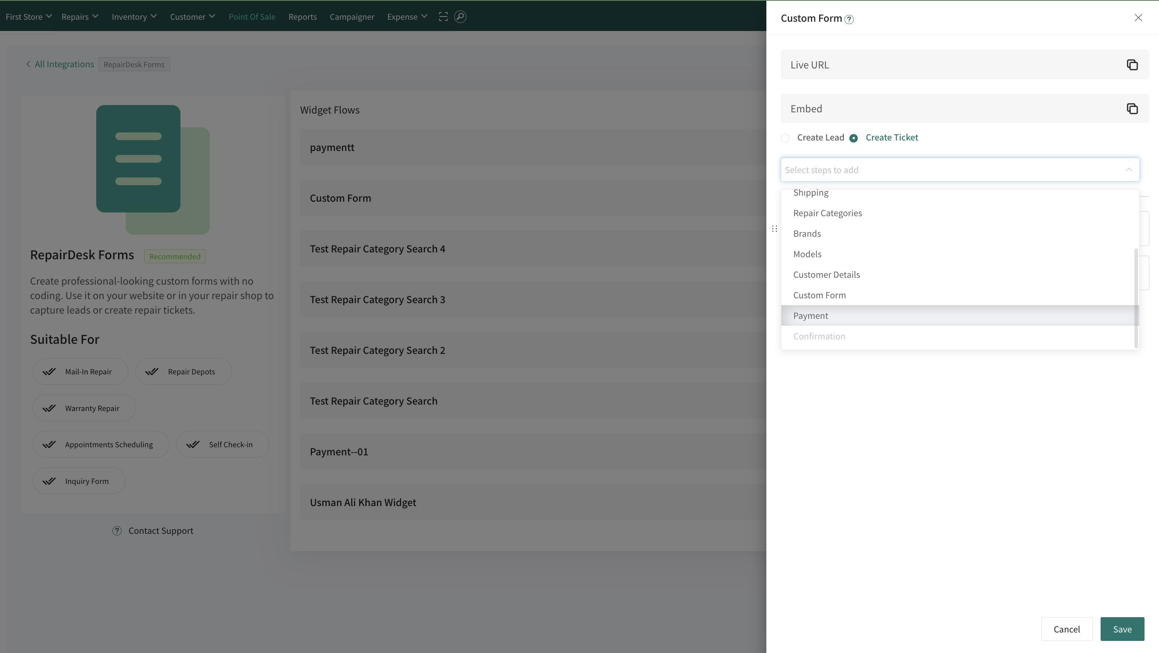Click the Custom Form help question icon

(849, 19)
